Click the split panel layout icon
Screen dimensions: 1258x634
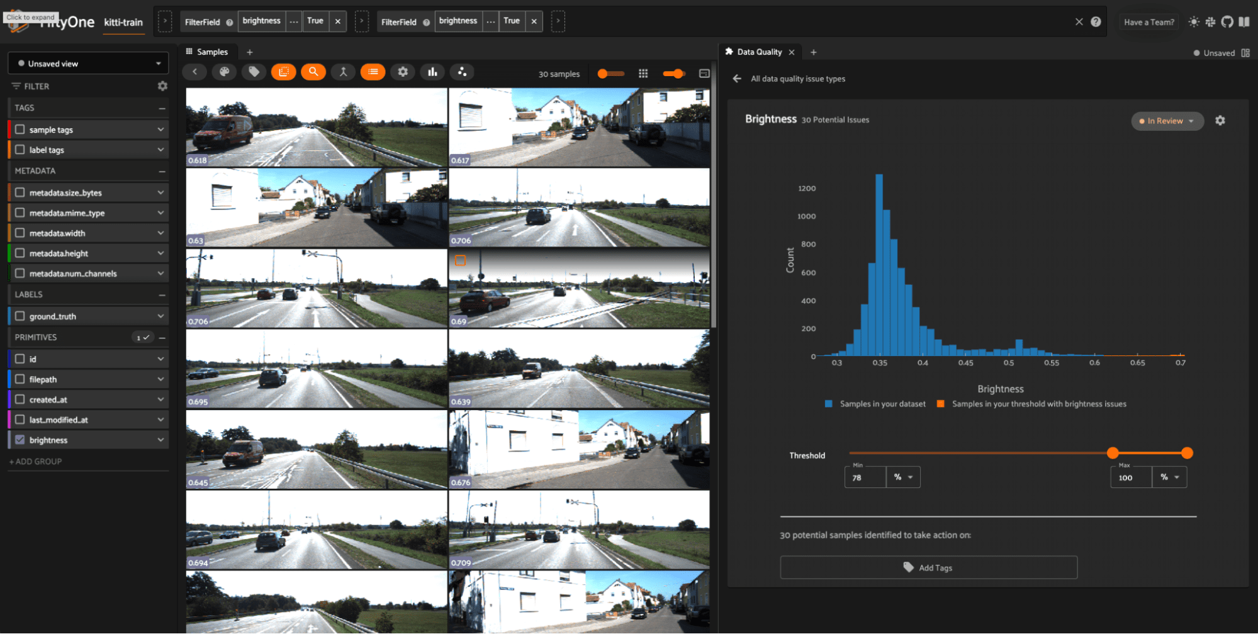1246,53
